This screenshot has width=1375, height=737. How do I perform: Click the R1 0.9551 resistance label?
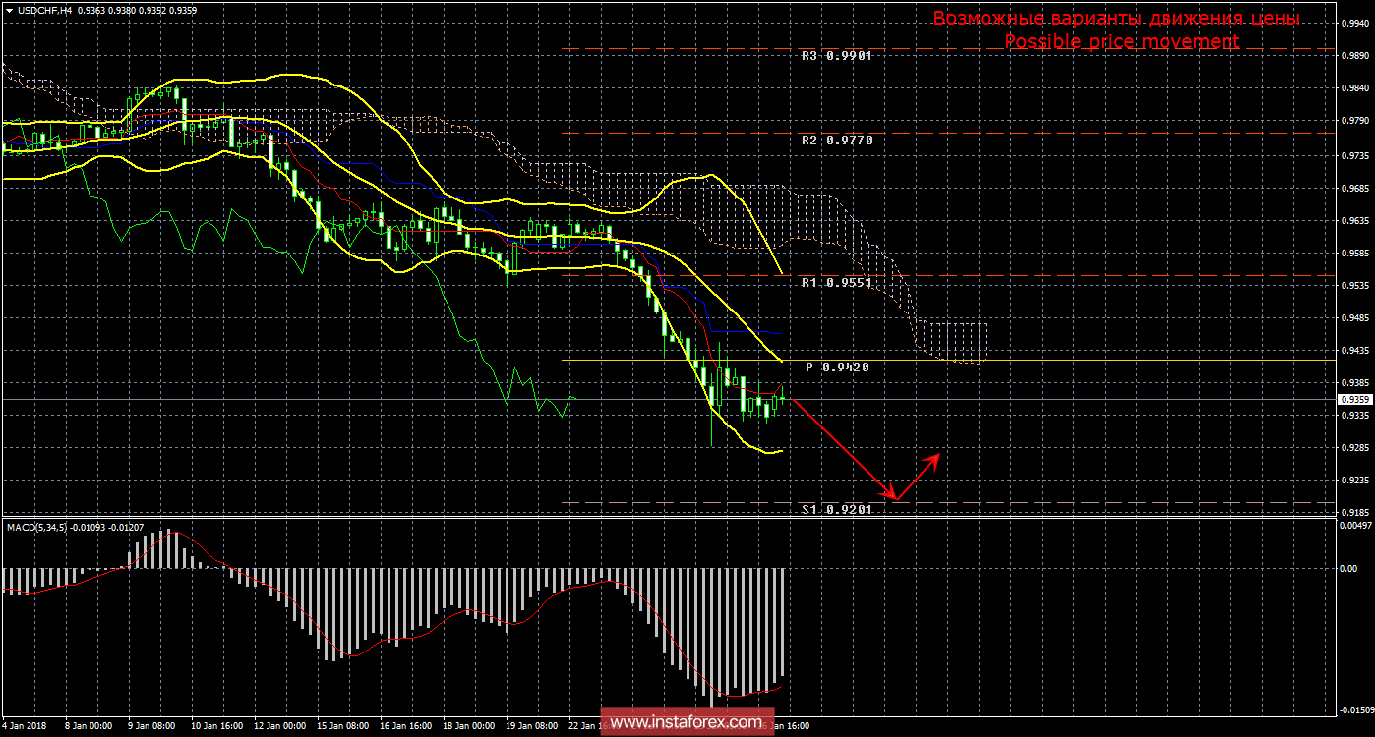(x=836, y=283)
